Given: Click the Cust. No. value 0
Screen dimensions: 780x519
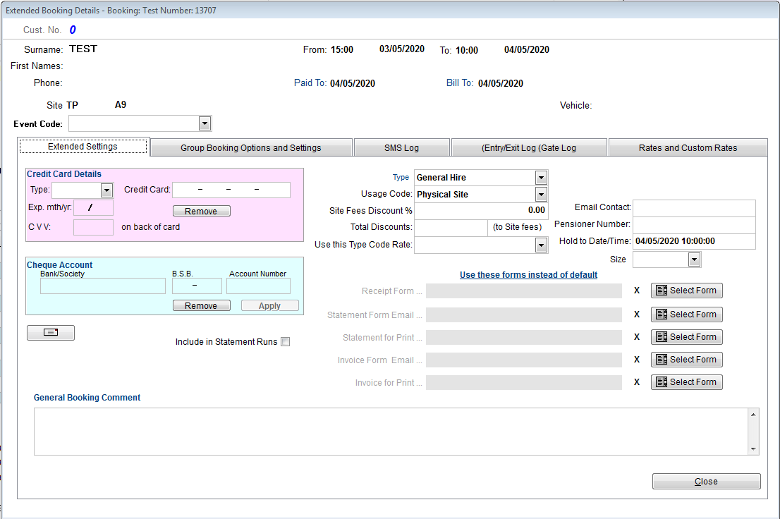Looking at the screenshot, I should [x=73, y=30].
